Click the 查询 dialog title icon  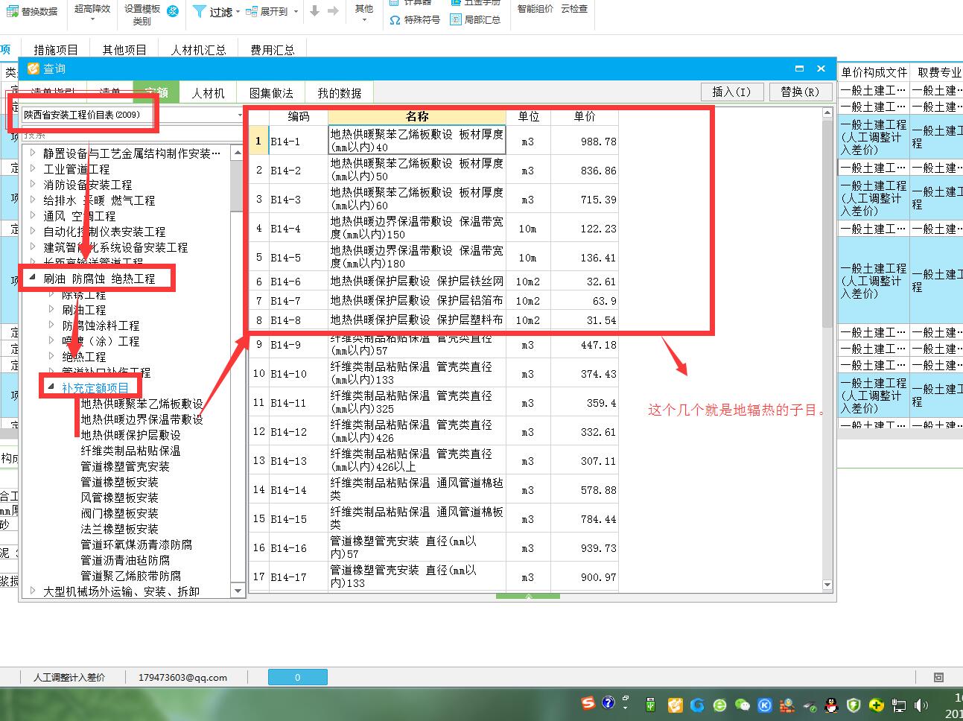click(x=34, y=69)
